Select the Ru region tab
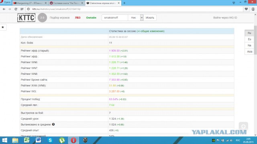257x144 pixels. 249,33
